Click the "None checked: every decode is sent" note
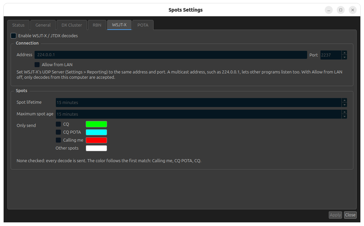Screen dimensions: 364x226 pyautogui.click(x=109, y=161)
